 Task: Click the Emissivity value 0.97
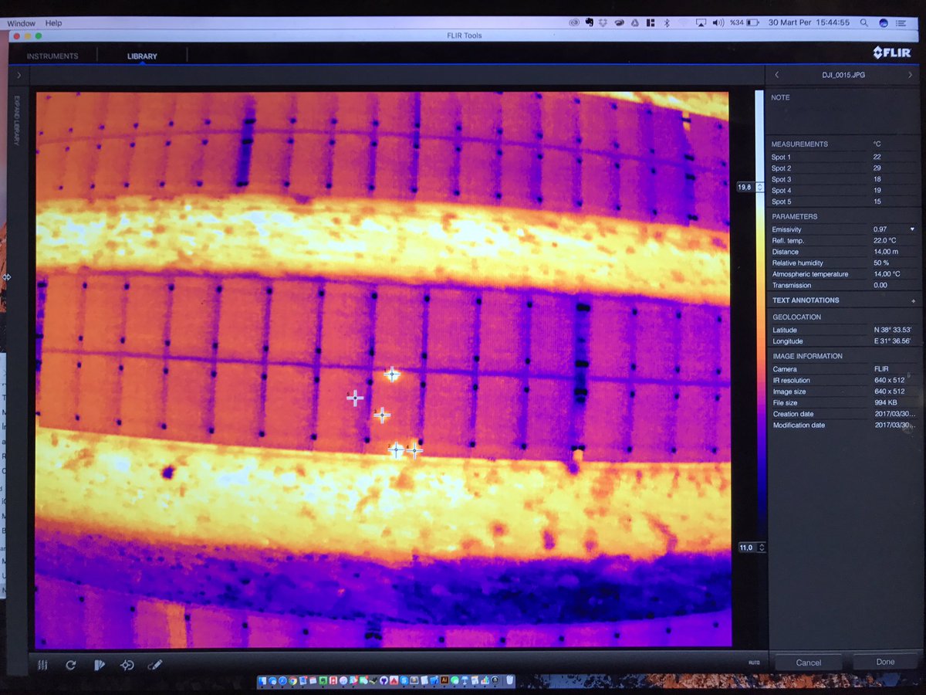(880, 229)
